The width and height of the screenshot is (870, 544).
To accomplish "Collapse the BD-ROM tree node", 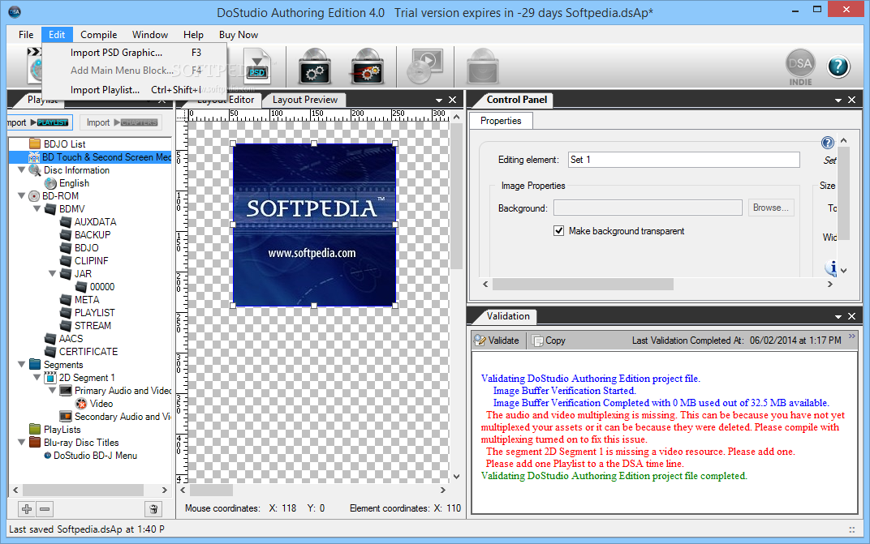I will 22,195.
